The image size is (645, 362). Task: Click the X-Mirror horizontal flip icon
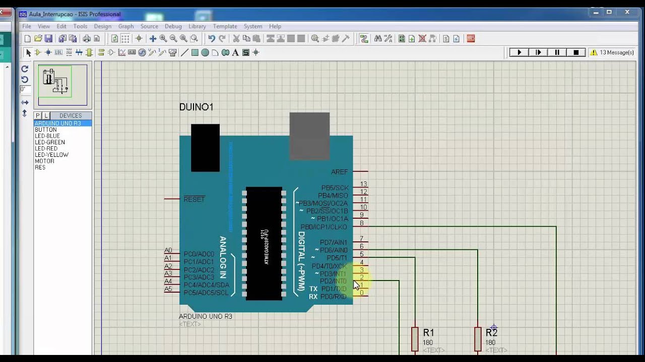pos(25,103)
